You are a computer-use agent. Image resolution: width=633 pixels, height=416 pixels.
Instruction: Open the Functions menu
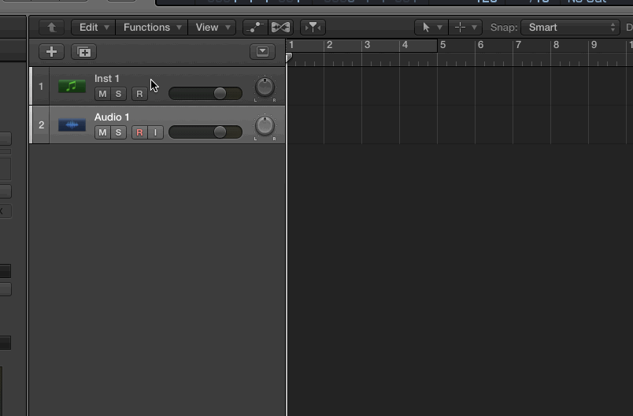point(152,28)
